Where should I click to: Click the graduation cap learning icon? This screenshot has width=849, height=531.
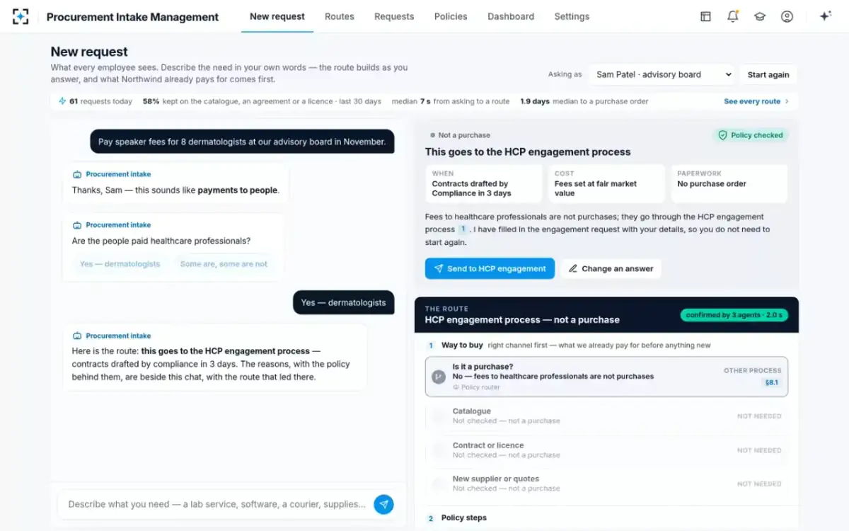[760, 16]
